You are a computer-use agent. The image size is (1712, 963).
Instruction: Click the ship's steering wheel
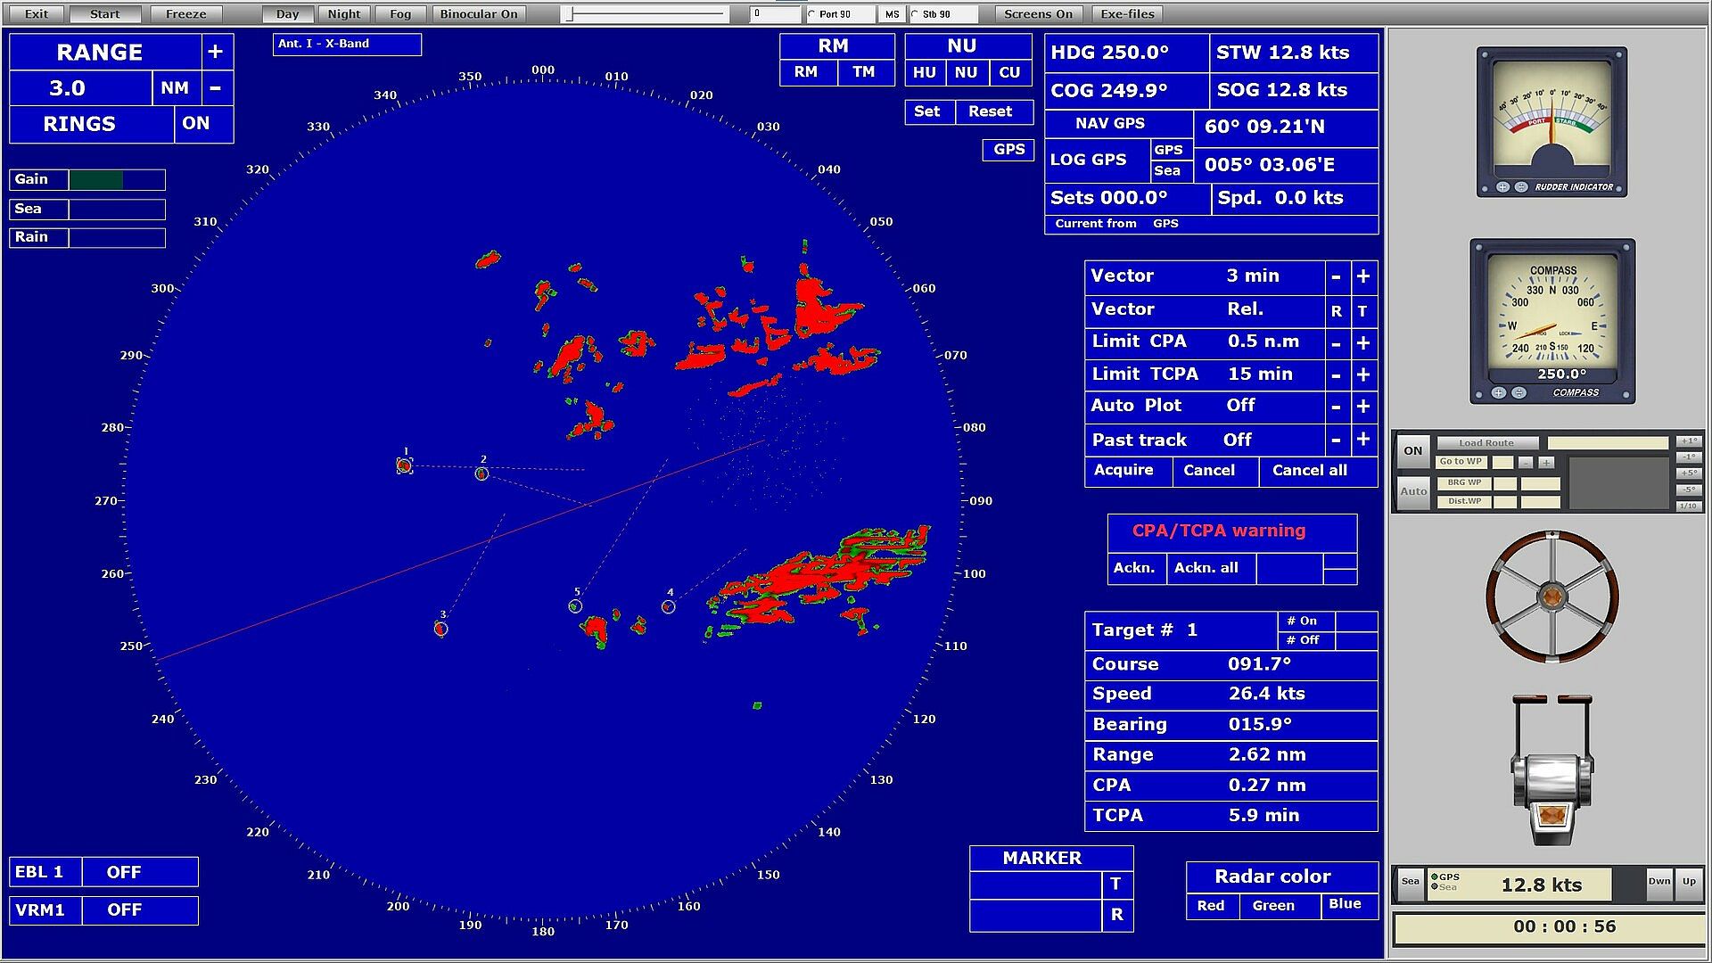click(x=1551, y=596)
